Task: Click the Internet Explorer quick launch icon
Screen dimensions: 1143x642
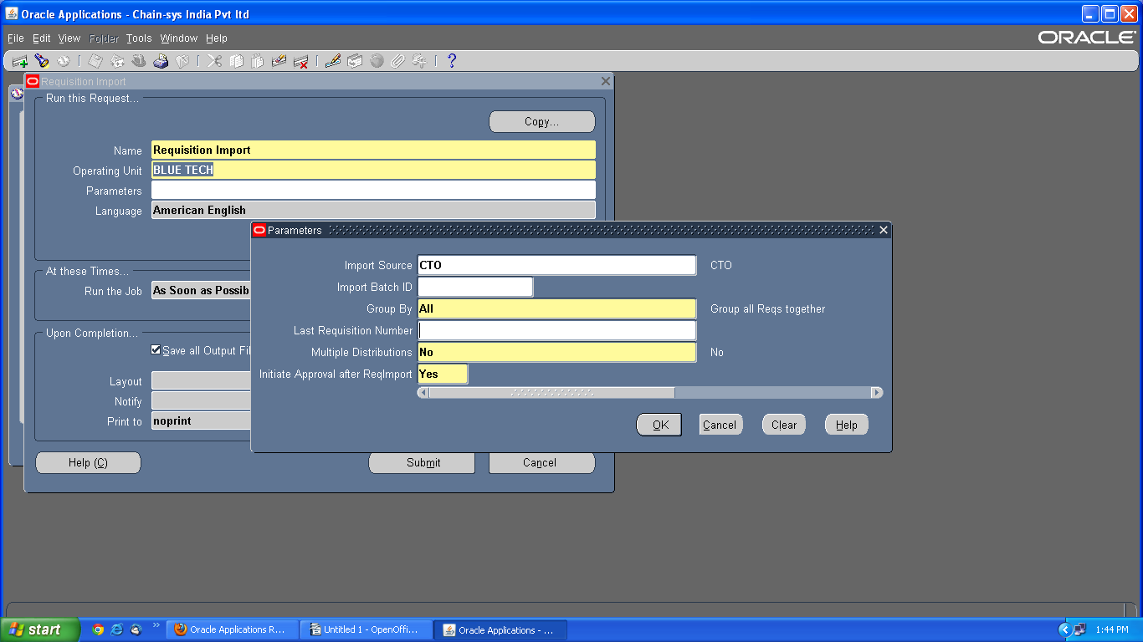Action: pos(117,629)
